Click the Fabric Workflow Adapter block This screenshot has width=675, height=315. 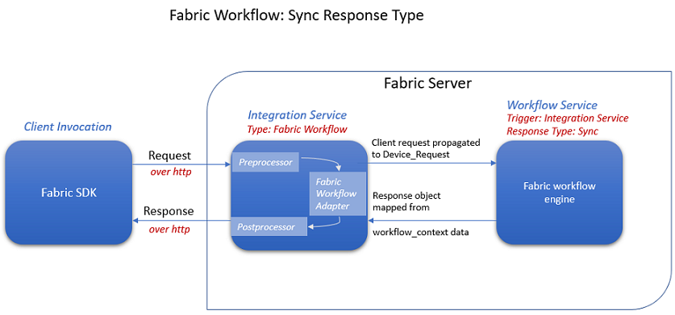(337, 193)
